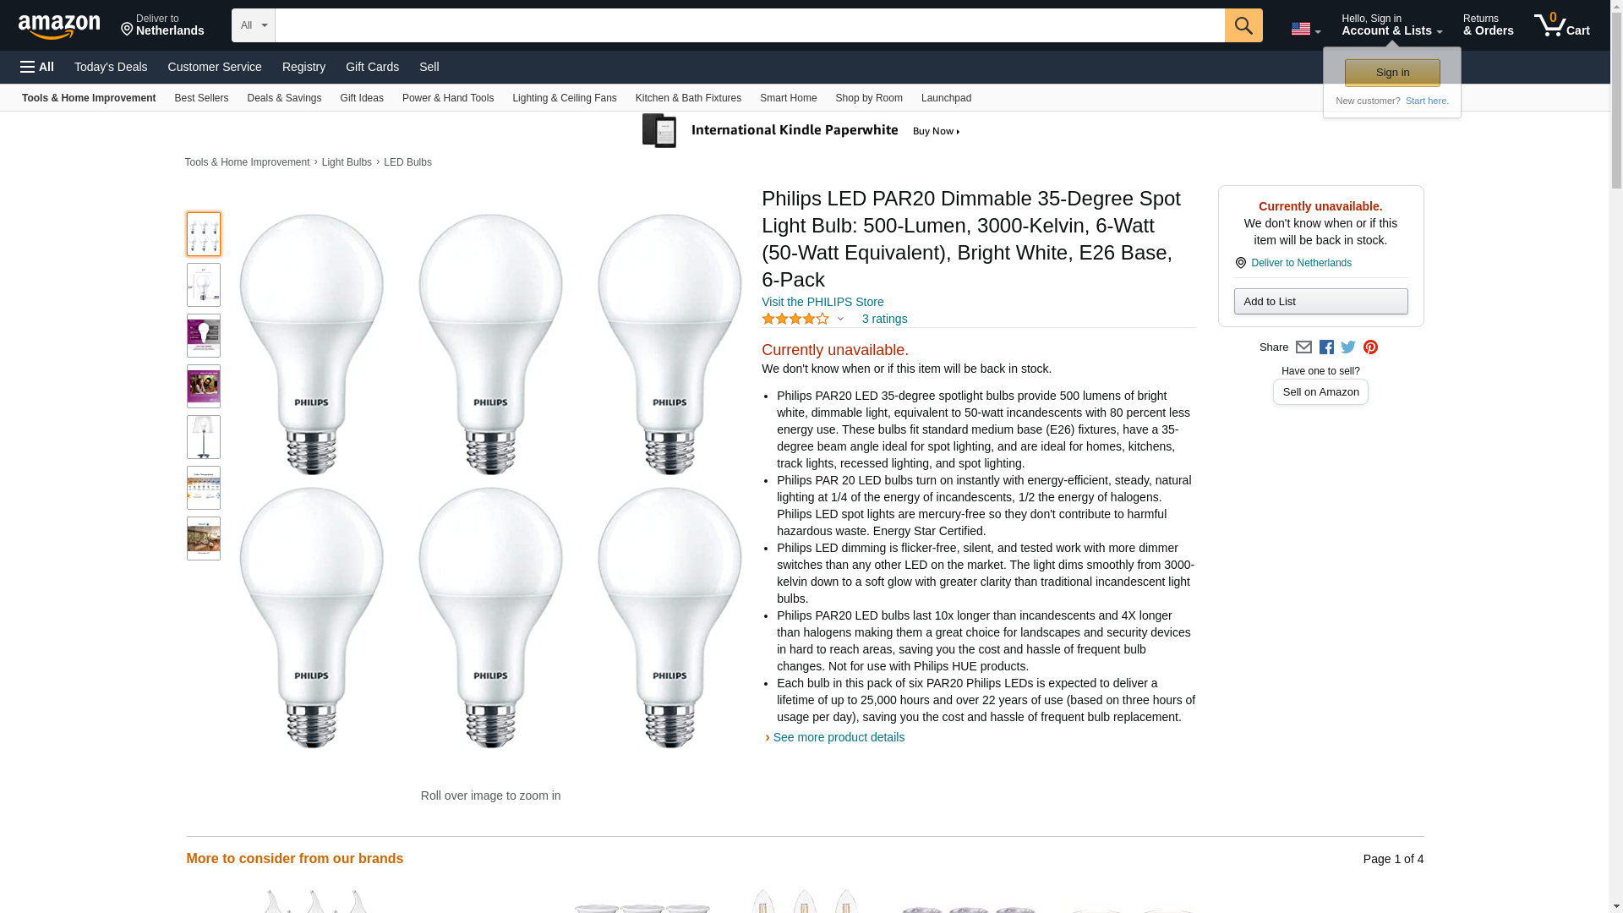1623x913 pixels.
Task: Share product on Twitter
Action: point(1348,347)
